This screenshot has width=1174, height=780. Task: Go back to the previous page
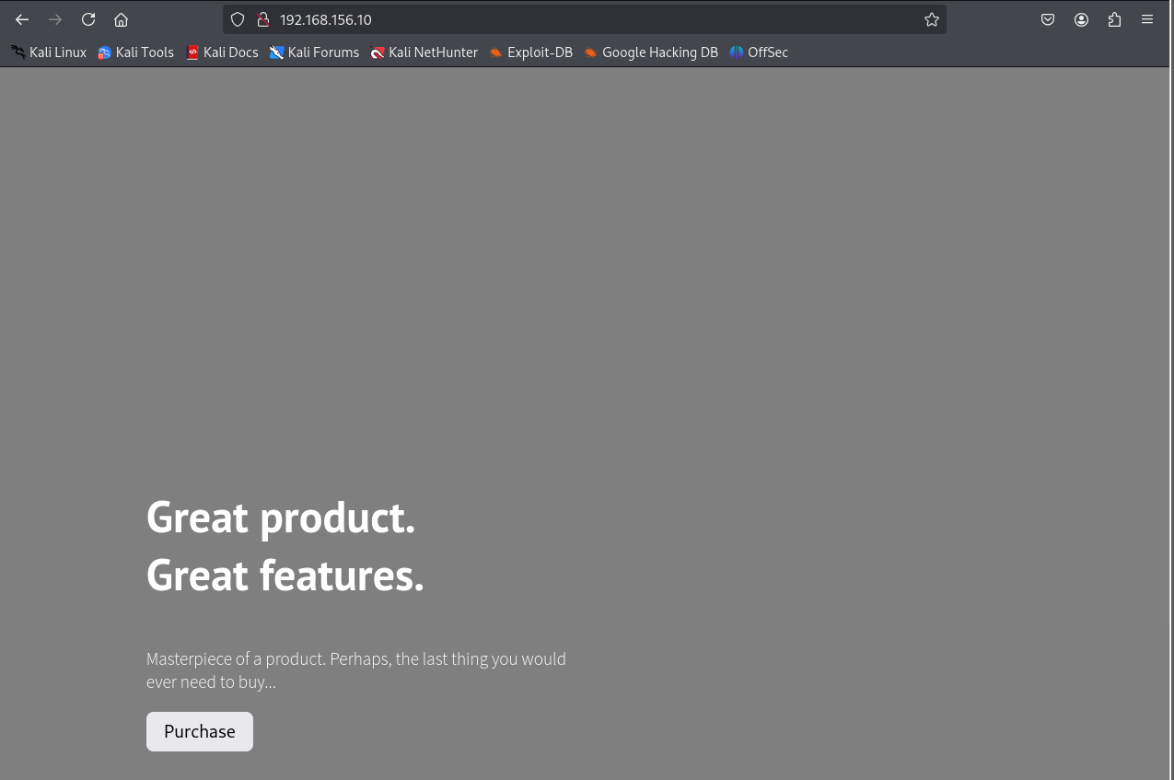click(x=22, y=19)
